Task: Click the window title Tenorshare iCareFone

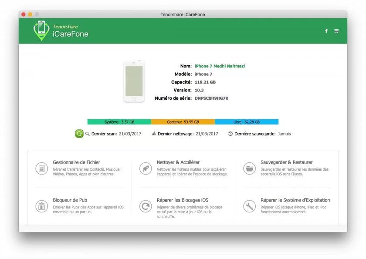Action: pyautogui.click(x=183, y=14)
